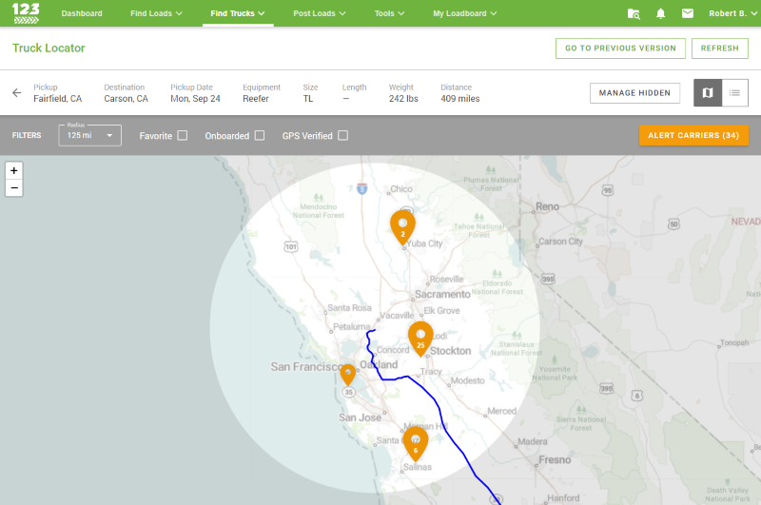Expand the Post Loads menu

(320, 13)
